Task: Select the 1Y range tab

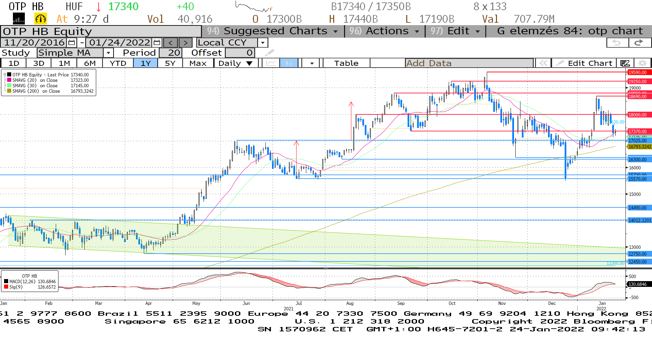Action: point(145,63)
